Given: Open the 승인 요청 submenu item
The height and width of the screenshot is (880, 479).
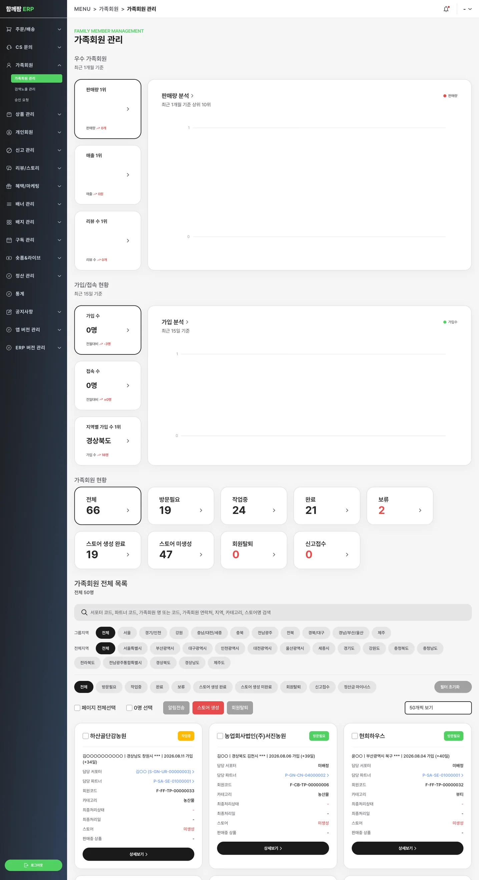Looking at the screenshot, I should pyautogui.click(x=22, y=100).
